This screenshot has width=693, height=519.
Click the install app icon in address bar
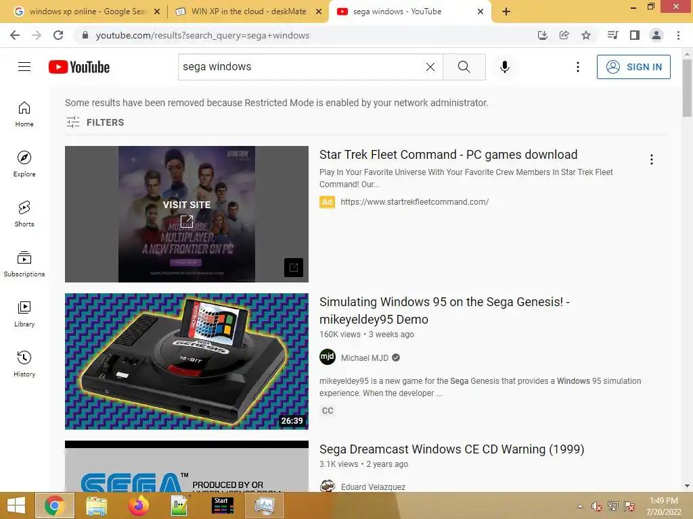click(x=543, y=35)
